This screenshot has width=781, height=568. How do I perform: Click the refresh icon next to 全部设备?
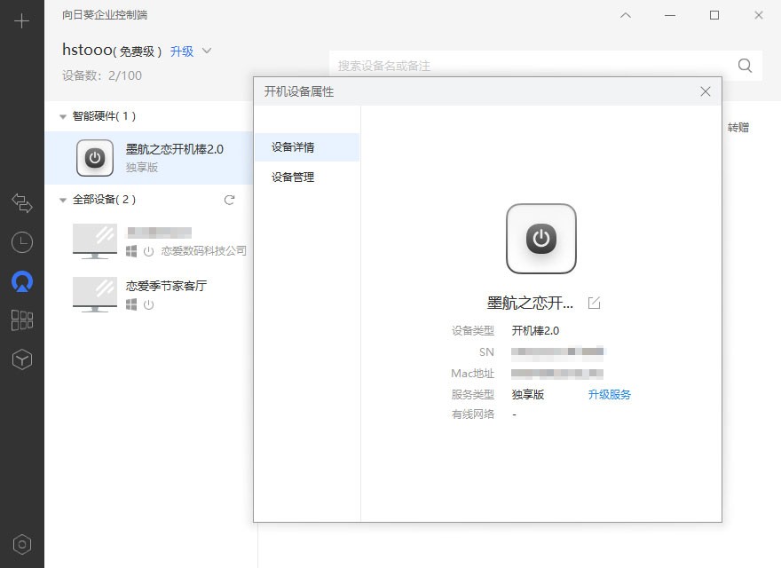[229, 200]
